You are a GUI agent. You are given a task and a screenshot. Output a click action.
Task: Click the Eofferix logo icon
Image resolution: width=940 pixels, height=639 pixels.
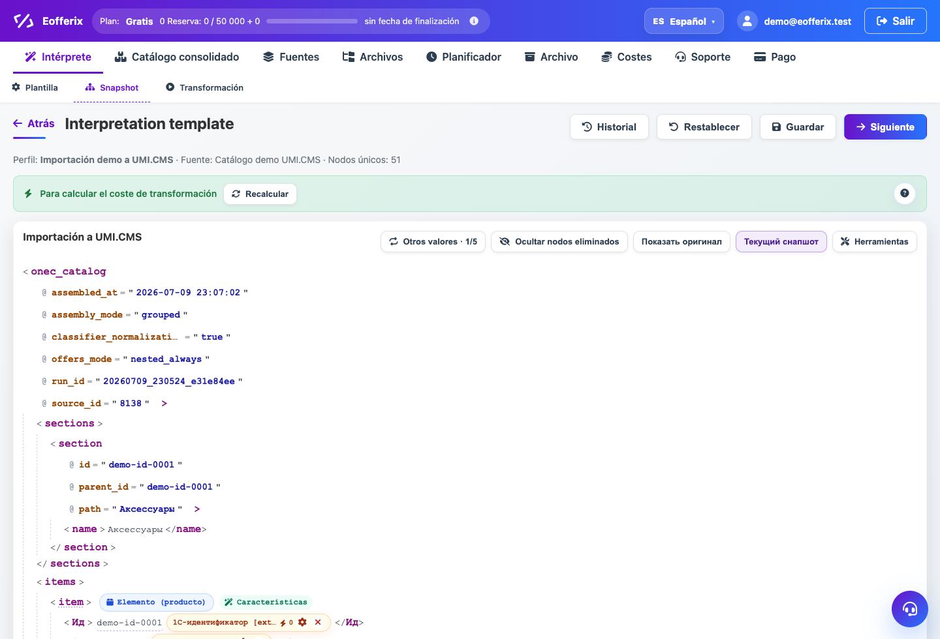(23, 21)
